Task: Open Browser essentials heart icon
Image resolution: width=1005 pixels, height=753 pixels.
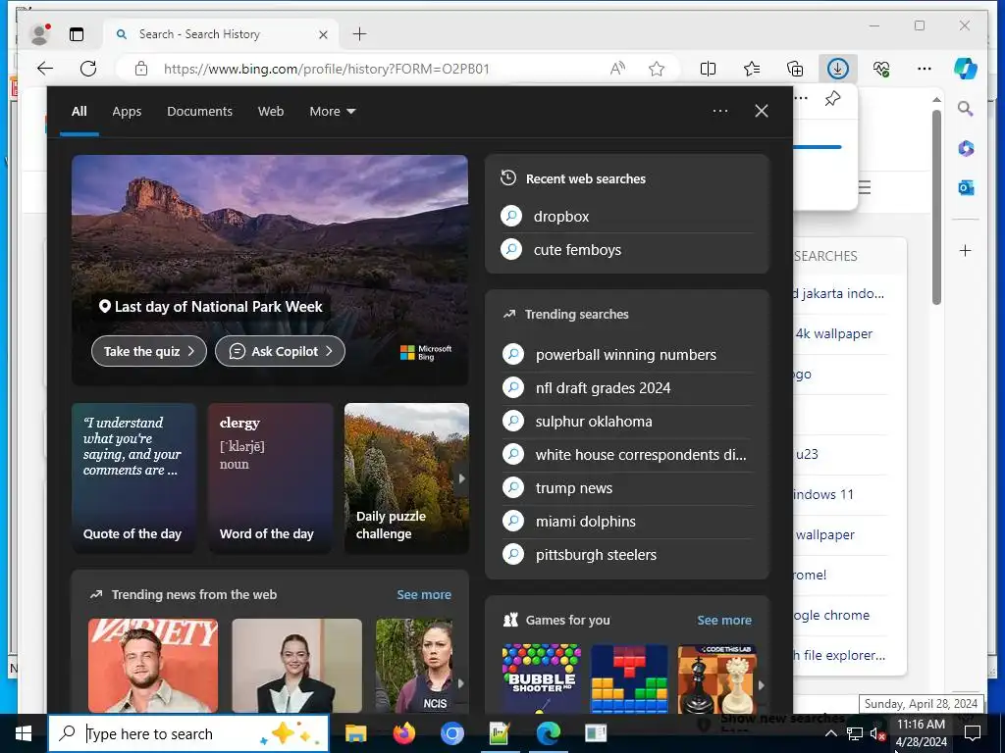Action: pyautogui.click(x=881, y=69)
